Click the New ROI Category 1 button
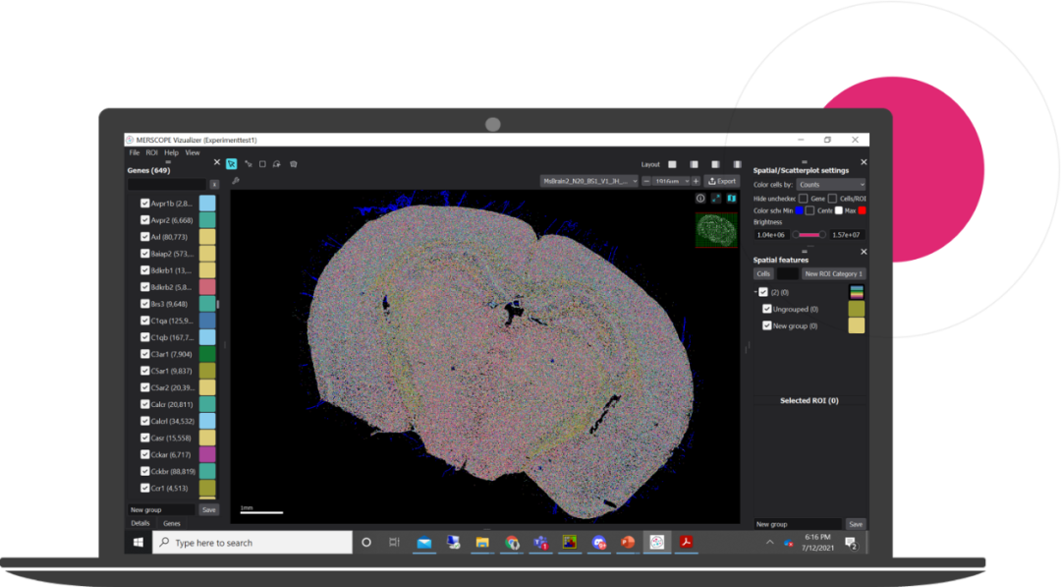This screenshot has width=1061, height=587. pos(833,273)
